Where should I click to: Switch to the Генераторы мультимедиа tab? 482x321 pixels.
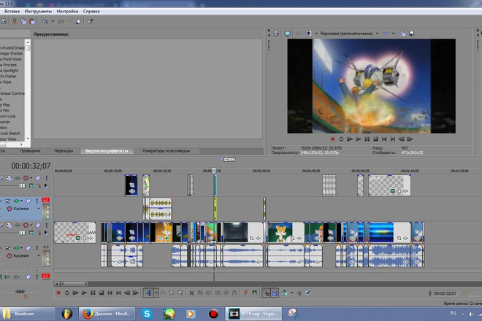tap(166, 151)
